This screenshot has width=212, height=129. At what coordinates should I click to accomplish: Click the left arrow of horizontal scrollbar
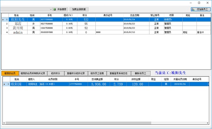pos(4,123)
